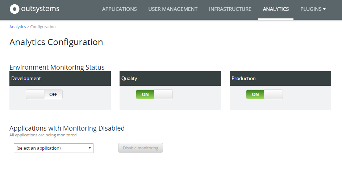Screen dimensions: 342x171
Task: Click the Analytics Configuration page title
Action: click(56, 42)
